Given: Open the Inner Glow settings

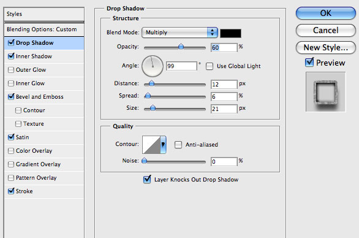Looking at the screenshot, I should pos(30,83).
